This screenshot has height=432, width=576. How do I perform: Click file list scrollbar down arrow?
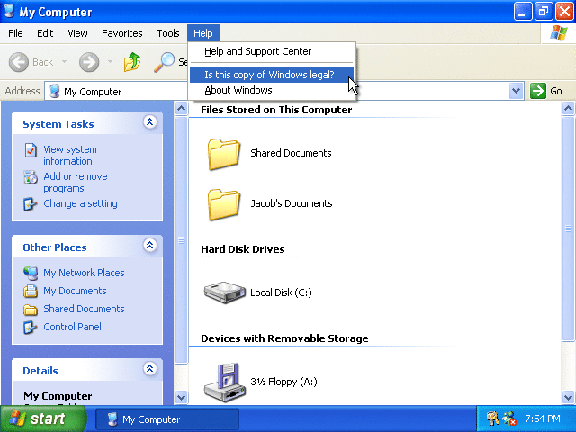coord(568,397)
